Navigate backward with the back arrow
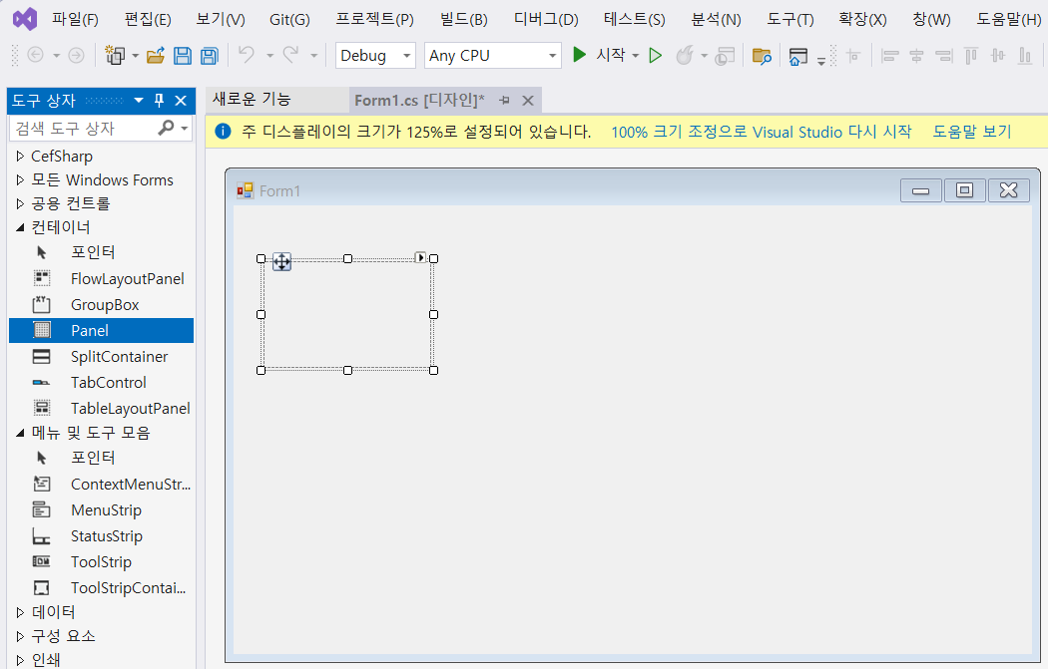Screen dimensions: 1048x669 tap(35, 56)
